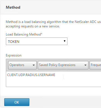Click the NetScaler ADC description paragraph

coord(53,24)
